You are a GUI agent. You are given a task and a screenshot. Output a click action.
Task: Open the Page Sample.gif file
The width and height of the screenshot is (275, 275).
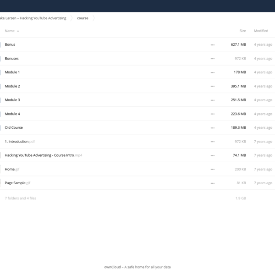click(17, 183)
